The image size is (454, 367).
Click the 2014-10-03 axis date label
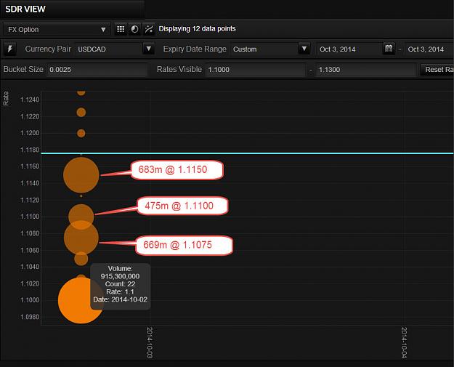click(150, 342)
